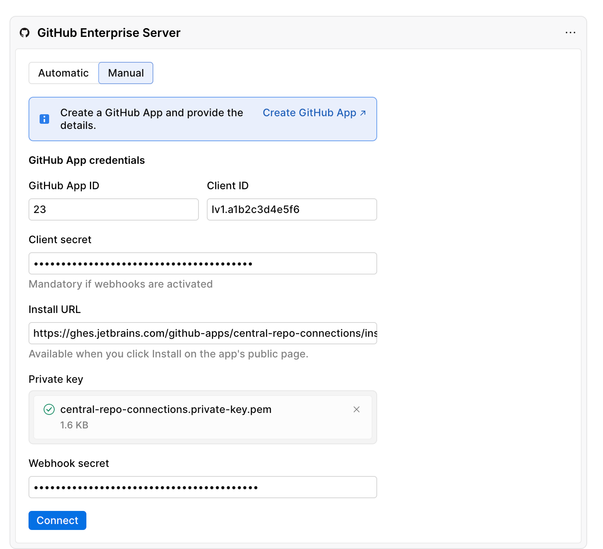Viewport: 603px width, 549px height.
Task: Click the Private key label
Action: click(56, 379)
